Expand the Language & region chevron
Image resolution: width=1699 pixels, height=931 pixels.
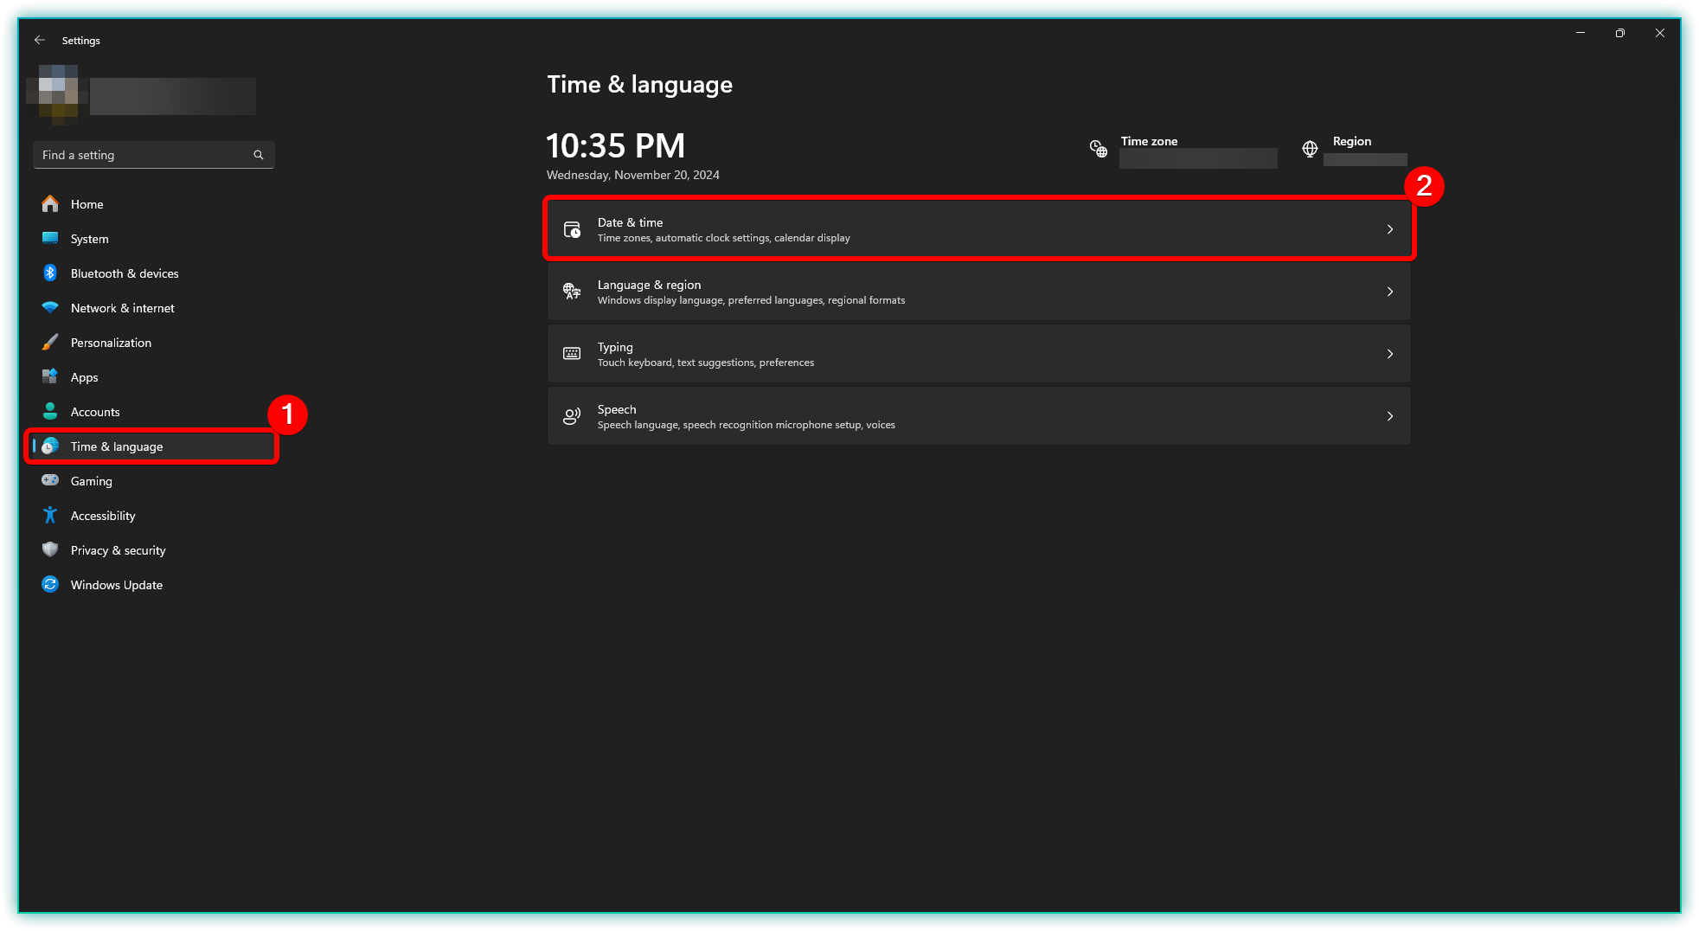[x=1390, y=292]
